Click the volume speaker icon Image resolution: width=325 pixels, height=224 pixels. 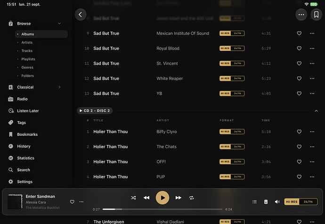click(x=277, y=202)
